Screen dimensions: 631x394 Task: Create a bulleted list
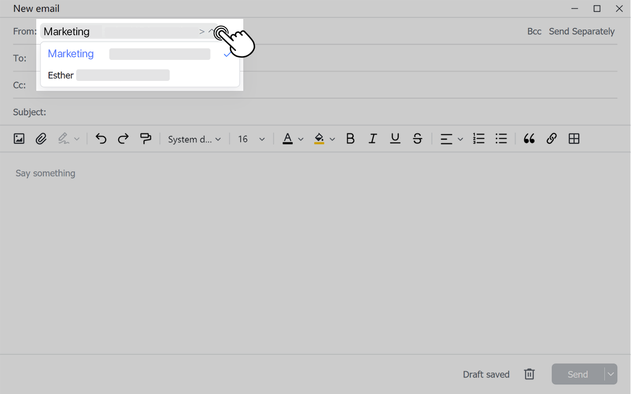click(x=501, y=139)
